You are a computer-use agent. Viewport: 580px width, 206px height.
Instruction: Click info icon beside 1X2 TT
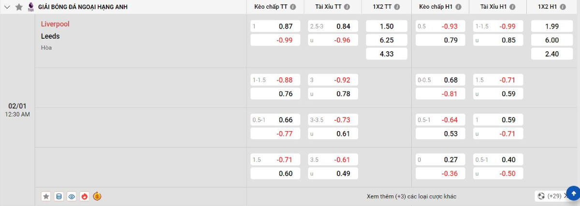397,7
